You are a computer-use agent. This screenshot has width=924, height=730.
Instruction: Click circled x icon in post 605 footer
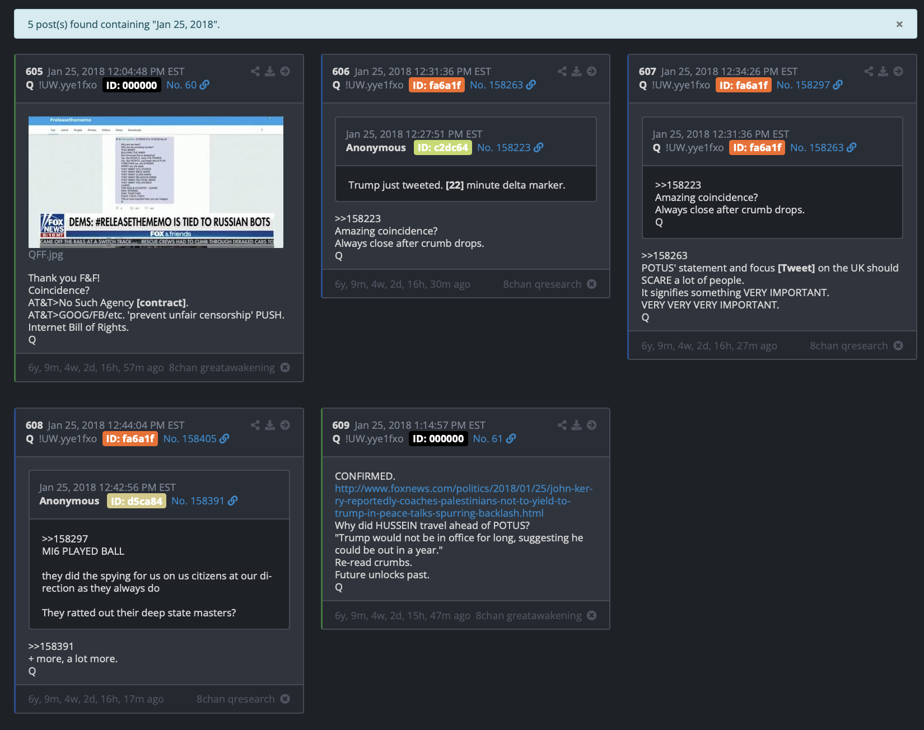point(285,367)
